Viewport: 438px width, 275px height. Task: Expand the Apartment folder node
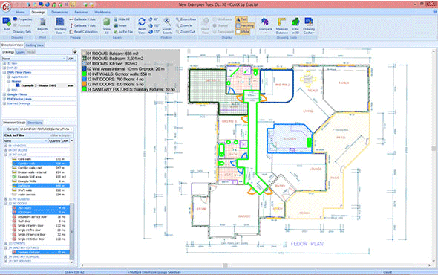click(x=9, y=77)
